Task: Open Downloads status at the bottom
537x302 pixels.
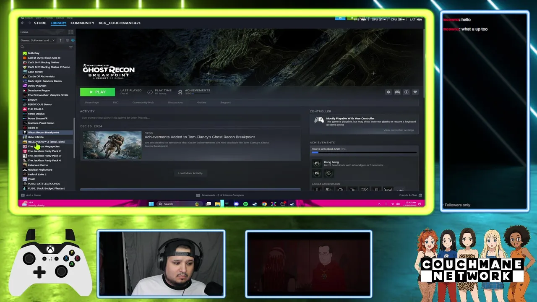Action: [x=220, y=195]
